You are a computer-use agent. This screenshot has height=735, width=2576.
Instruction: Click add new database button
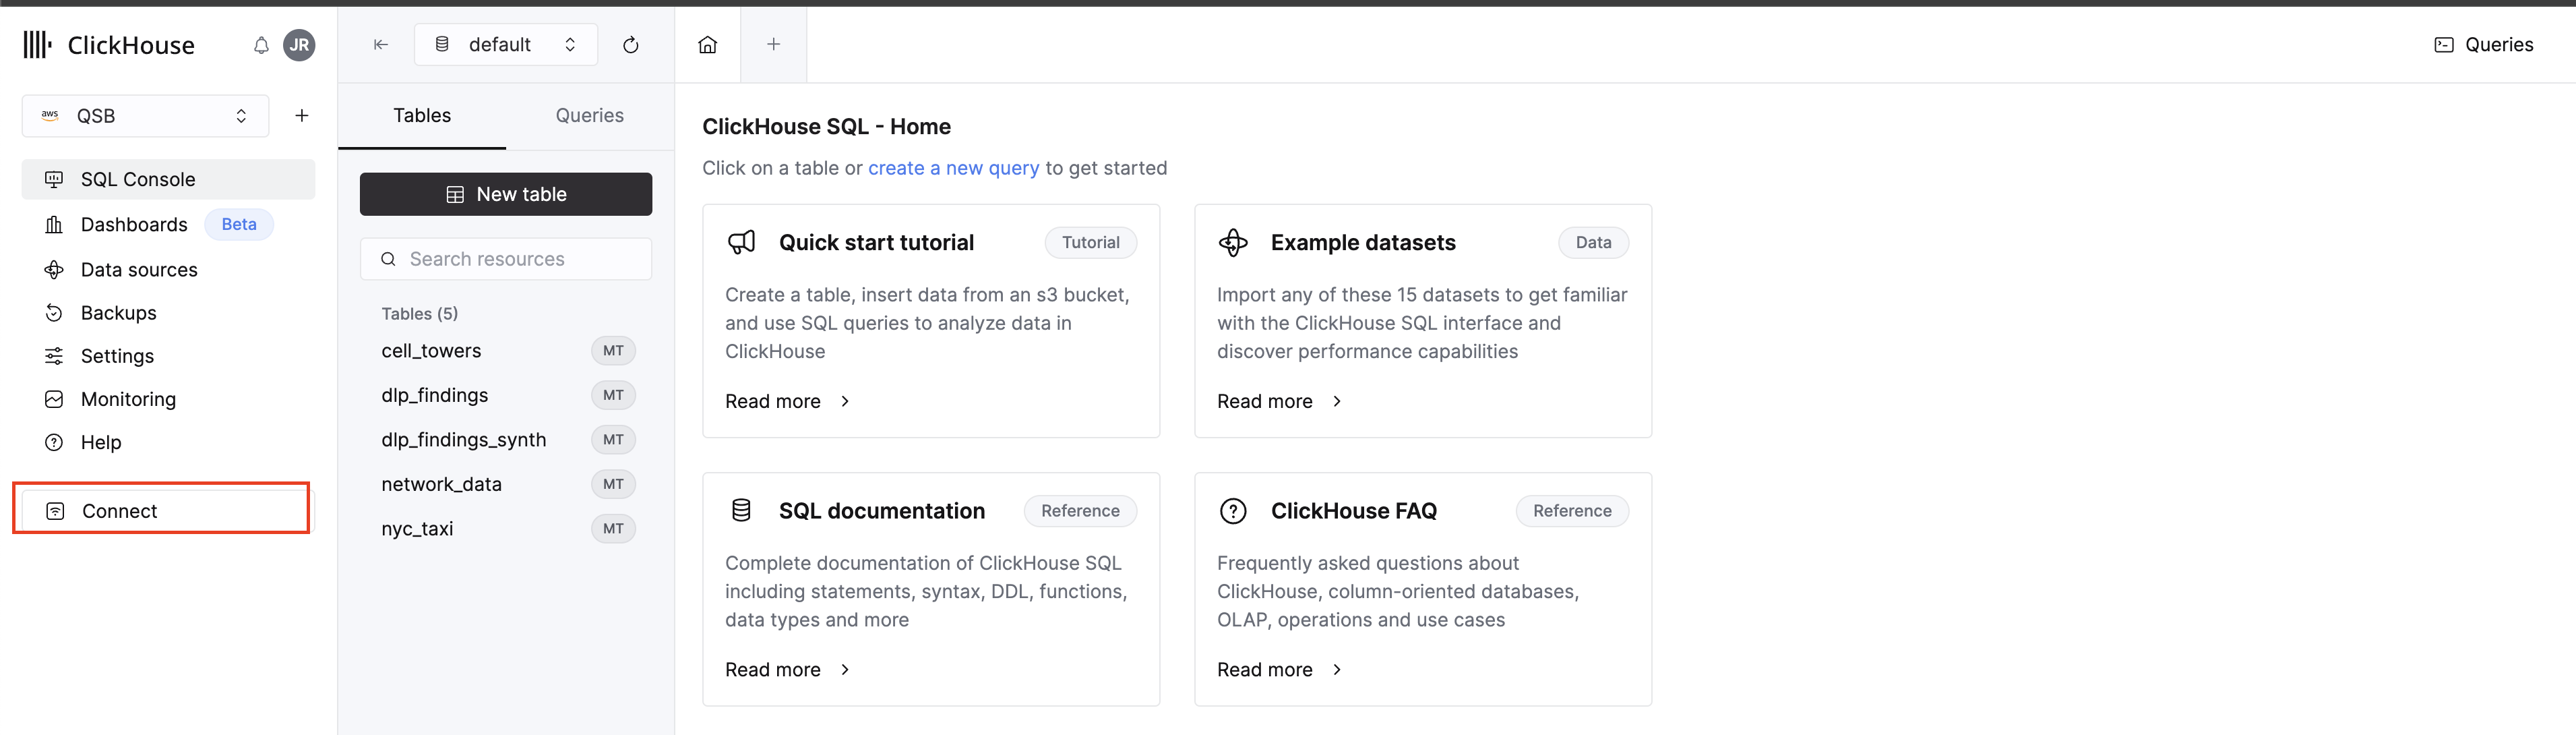301,115
